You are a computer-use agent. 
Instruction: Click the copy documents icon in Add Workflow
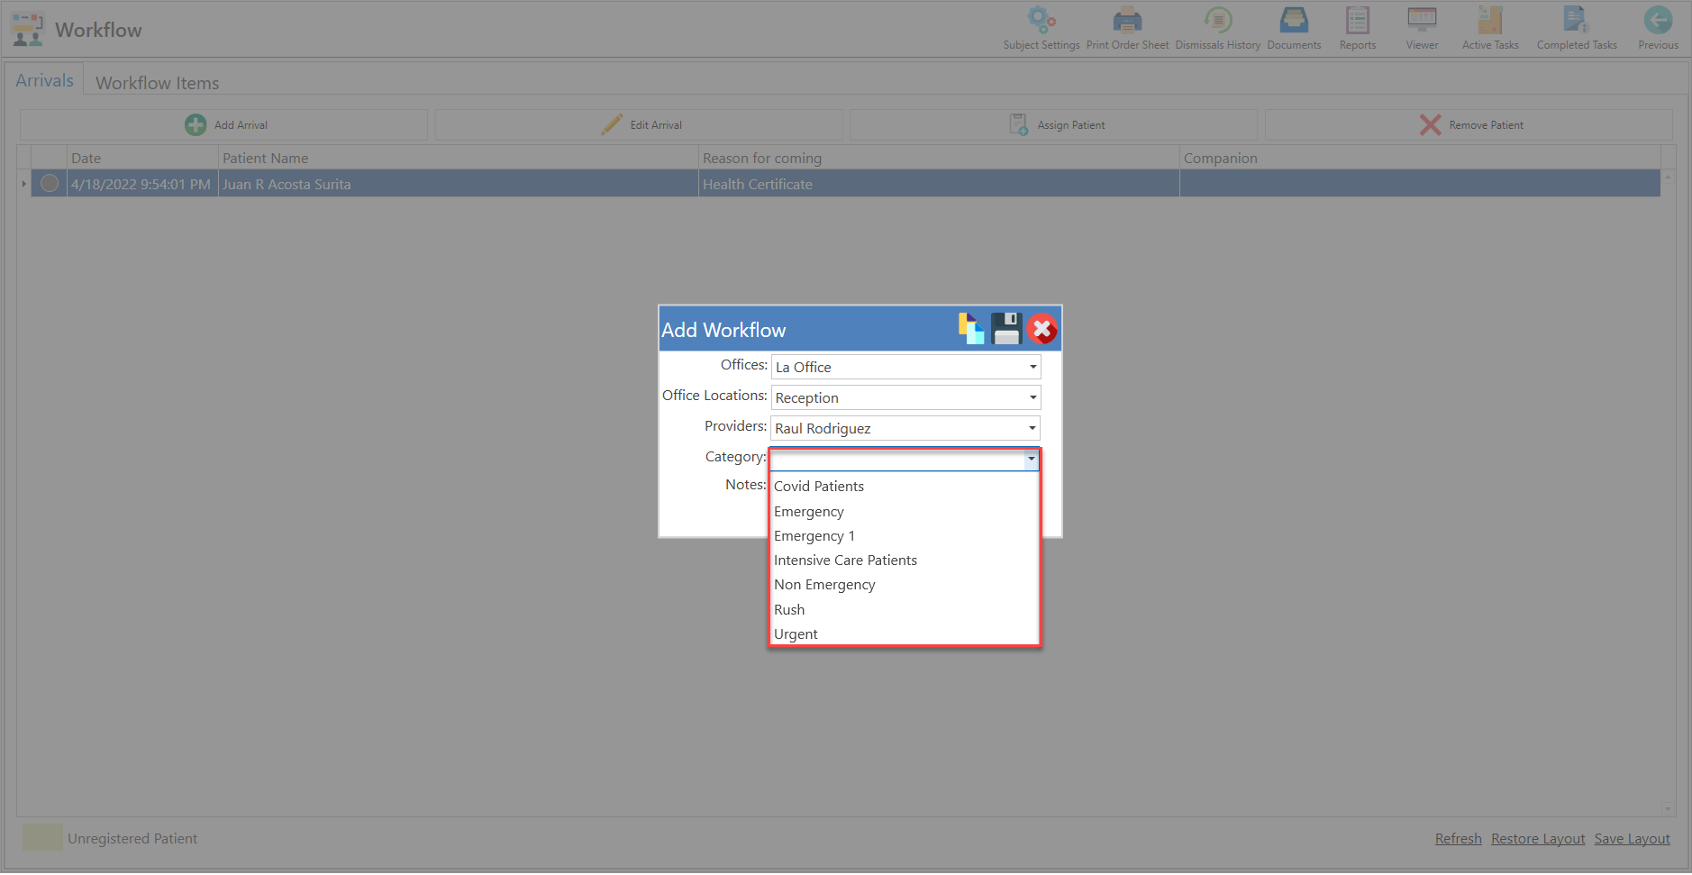[971, 329]
